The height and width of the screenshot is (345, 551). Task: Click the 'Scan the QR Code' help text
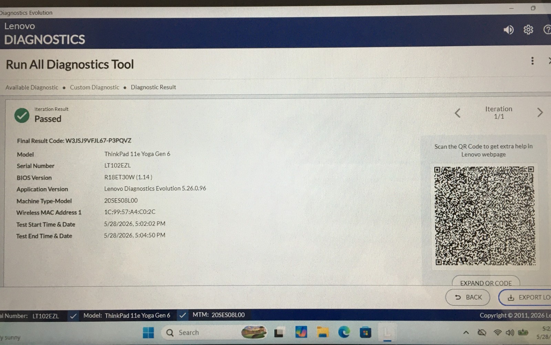(x=484, y=150)
